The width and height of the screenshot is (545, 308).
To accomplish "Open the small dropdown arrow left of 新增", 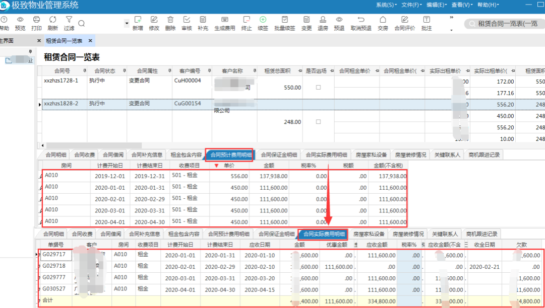I will 127,24.
